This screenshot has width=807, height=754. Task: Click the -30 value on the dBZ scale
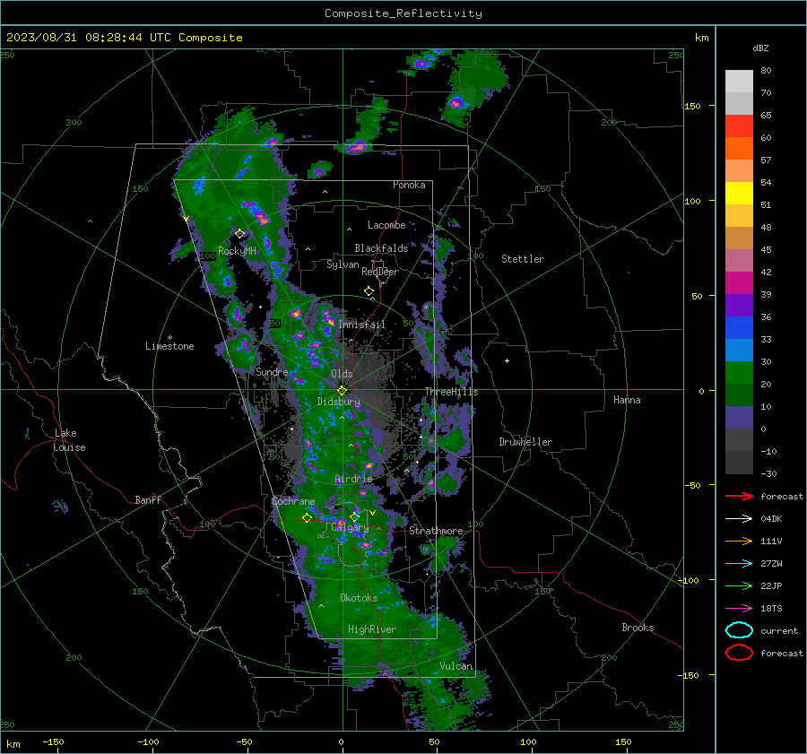768,473
